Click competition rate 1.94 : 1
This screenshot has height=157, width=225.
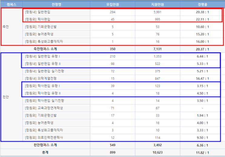coord(202,116)
